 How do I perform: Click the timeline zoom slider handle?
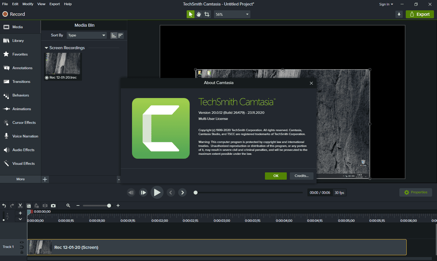click(109, 206)
